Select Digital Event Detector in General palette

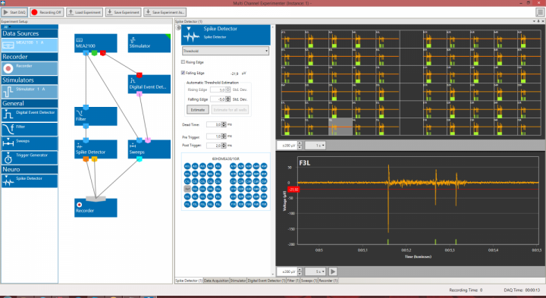click(30, 115)
